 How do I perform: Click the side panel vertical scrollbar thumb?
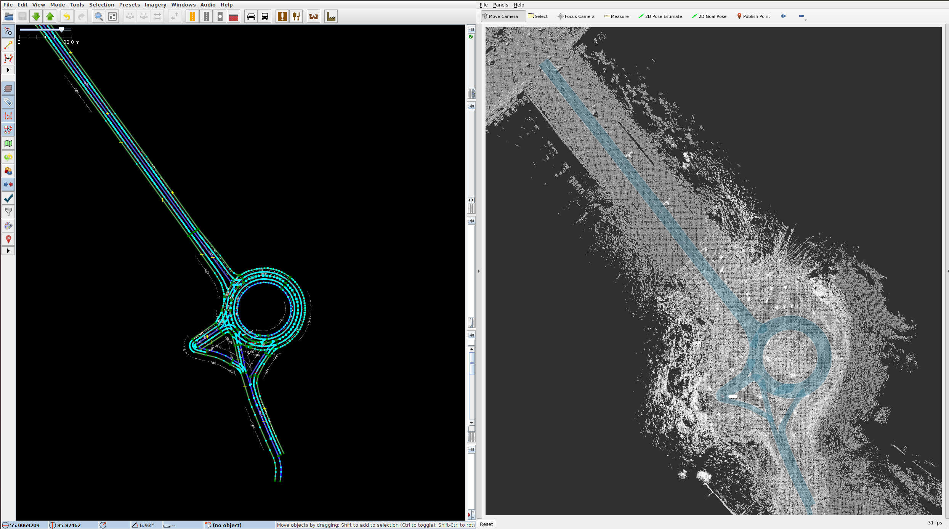coord(471,364)
